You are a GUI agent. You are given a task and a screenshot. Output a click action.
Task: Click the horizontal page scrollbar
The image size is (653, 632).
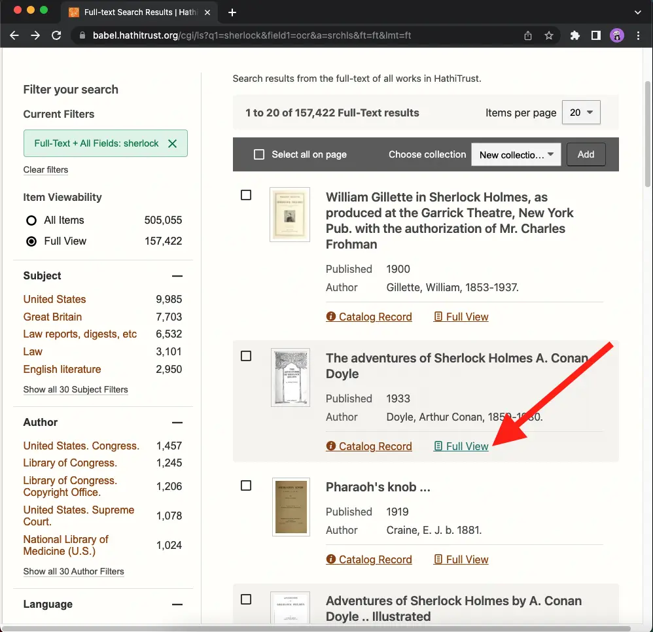click(317, 628)
